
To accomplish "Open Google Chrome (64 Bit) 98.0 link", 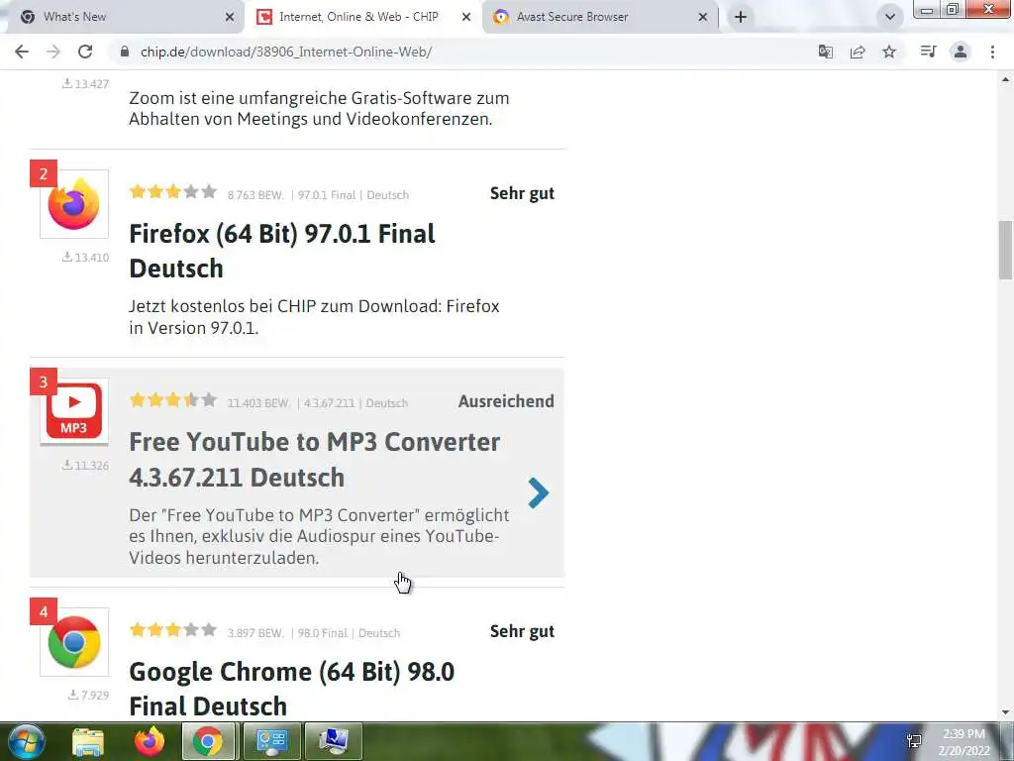I will pos(292,690).
